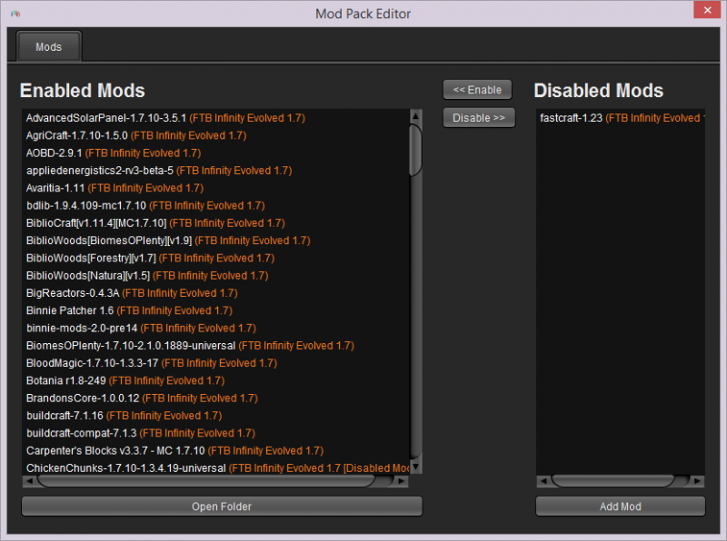This screenshot has height=541, width=727.
Task: Click the application icon in the title bar
Action: (15, 10)
